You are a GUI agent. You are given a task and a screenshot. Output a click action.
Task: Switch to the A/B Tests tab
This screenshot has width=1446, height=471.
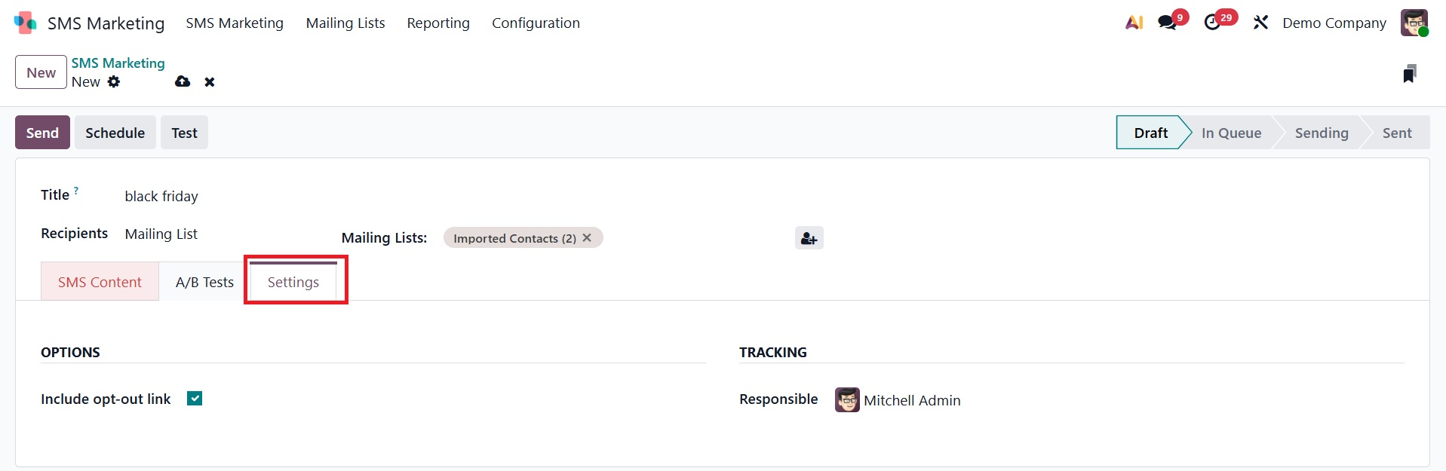pyautogui.click(x=204, y=283)
